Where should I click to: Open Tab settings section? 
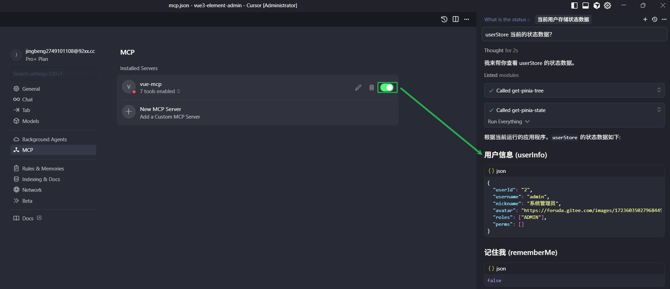[53, 110]
